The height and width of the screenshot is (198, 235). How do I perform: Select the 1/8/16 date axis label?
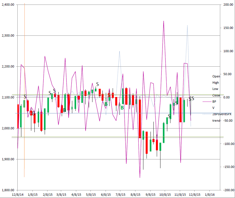point(210,195)
